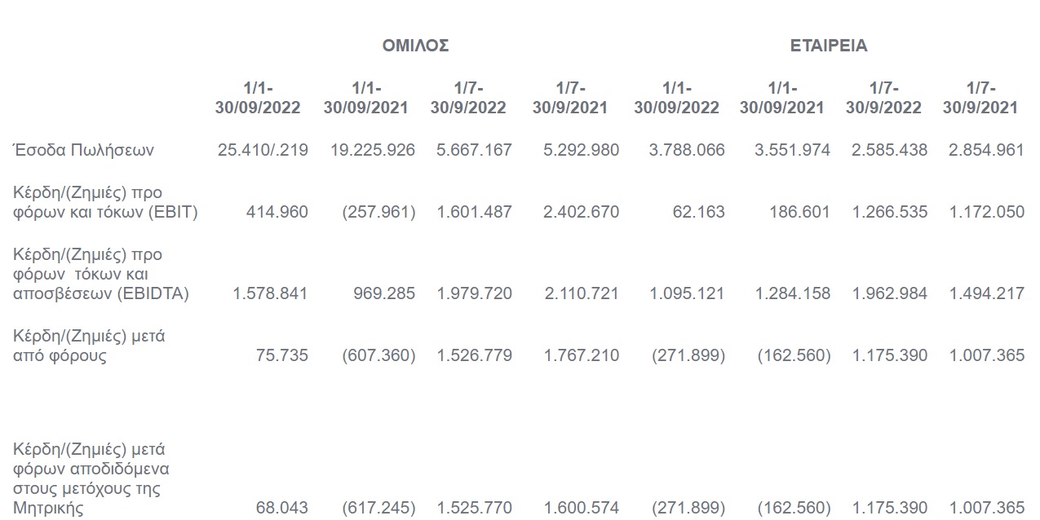The image size is (1040, 520).
Task: Select the EBIDTA row label
Action: tap(101, 274)
